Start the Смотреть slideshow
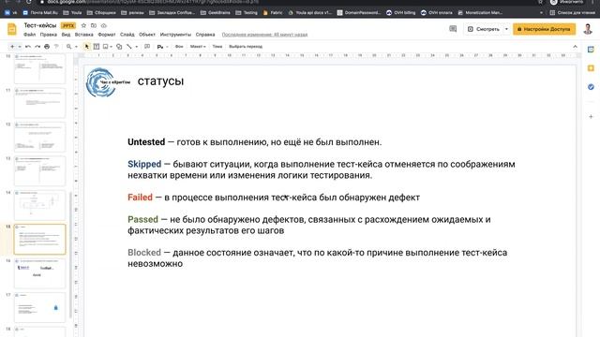The image size is (600, 337). click(x=484, y=29)
